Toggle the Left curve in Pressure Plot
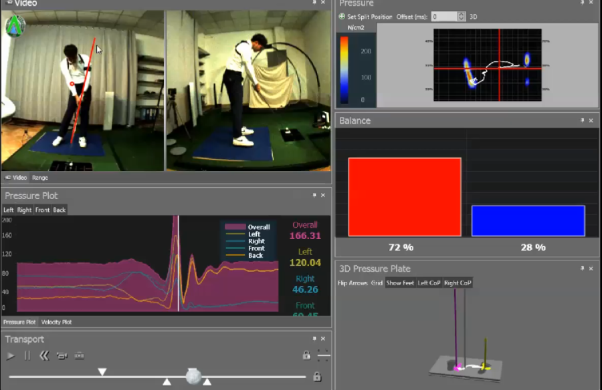 (8, 210)
